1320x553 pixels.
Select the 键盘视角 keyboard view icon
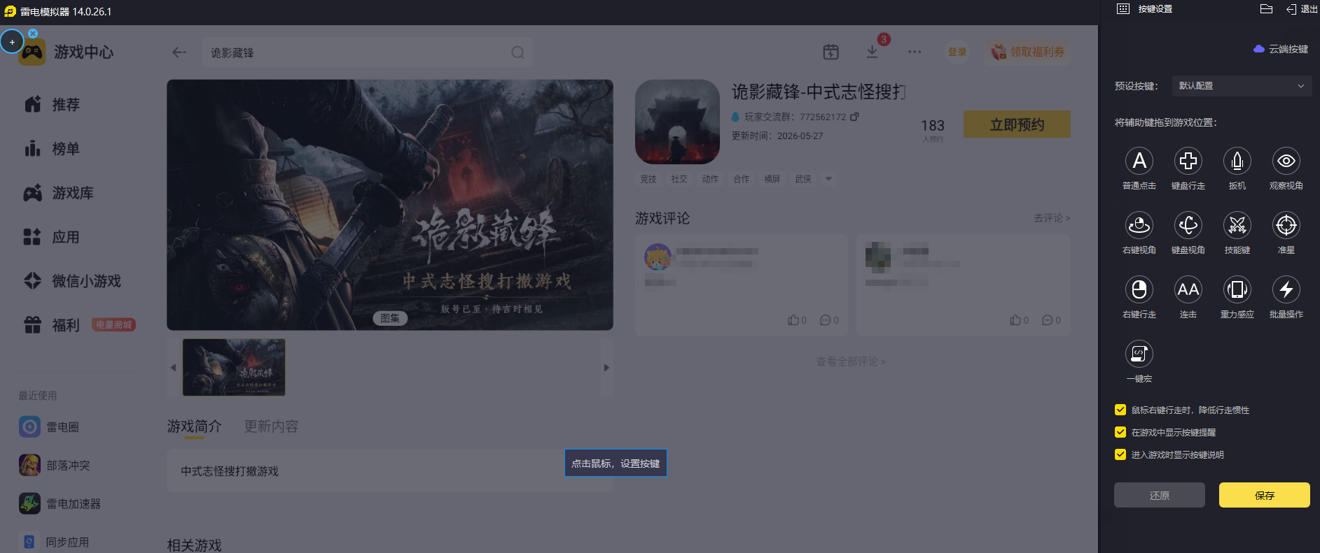[1188, 225]
